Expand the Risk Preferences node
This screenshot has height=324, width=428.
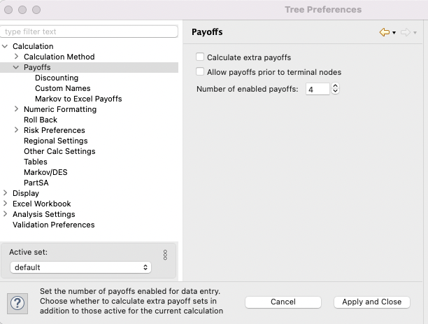point(16,130)
